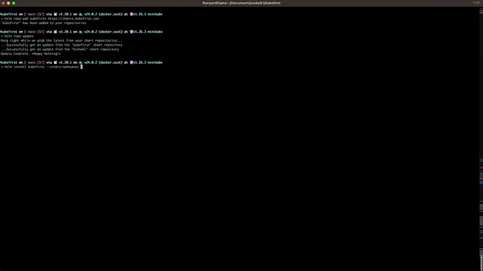The height and width of the screenshot is (271, 483).
Task: Click "kubefirst has been added to your repositories" line
Action: (44, 23)
